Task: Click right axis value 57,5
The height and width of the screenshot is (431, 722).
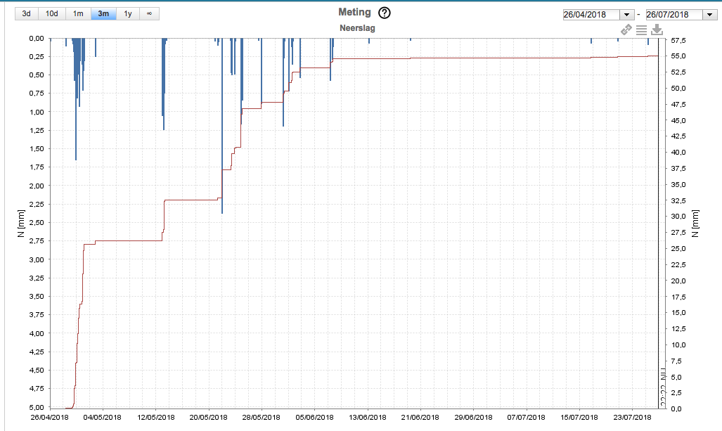Action: pos(678,41)
